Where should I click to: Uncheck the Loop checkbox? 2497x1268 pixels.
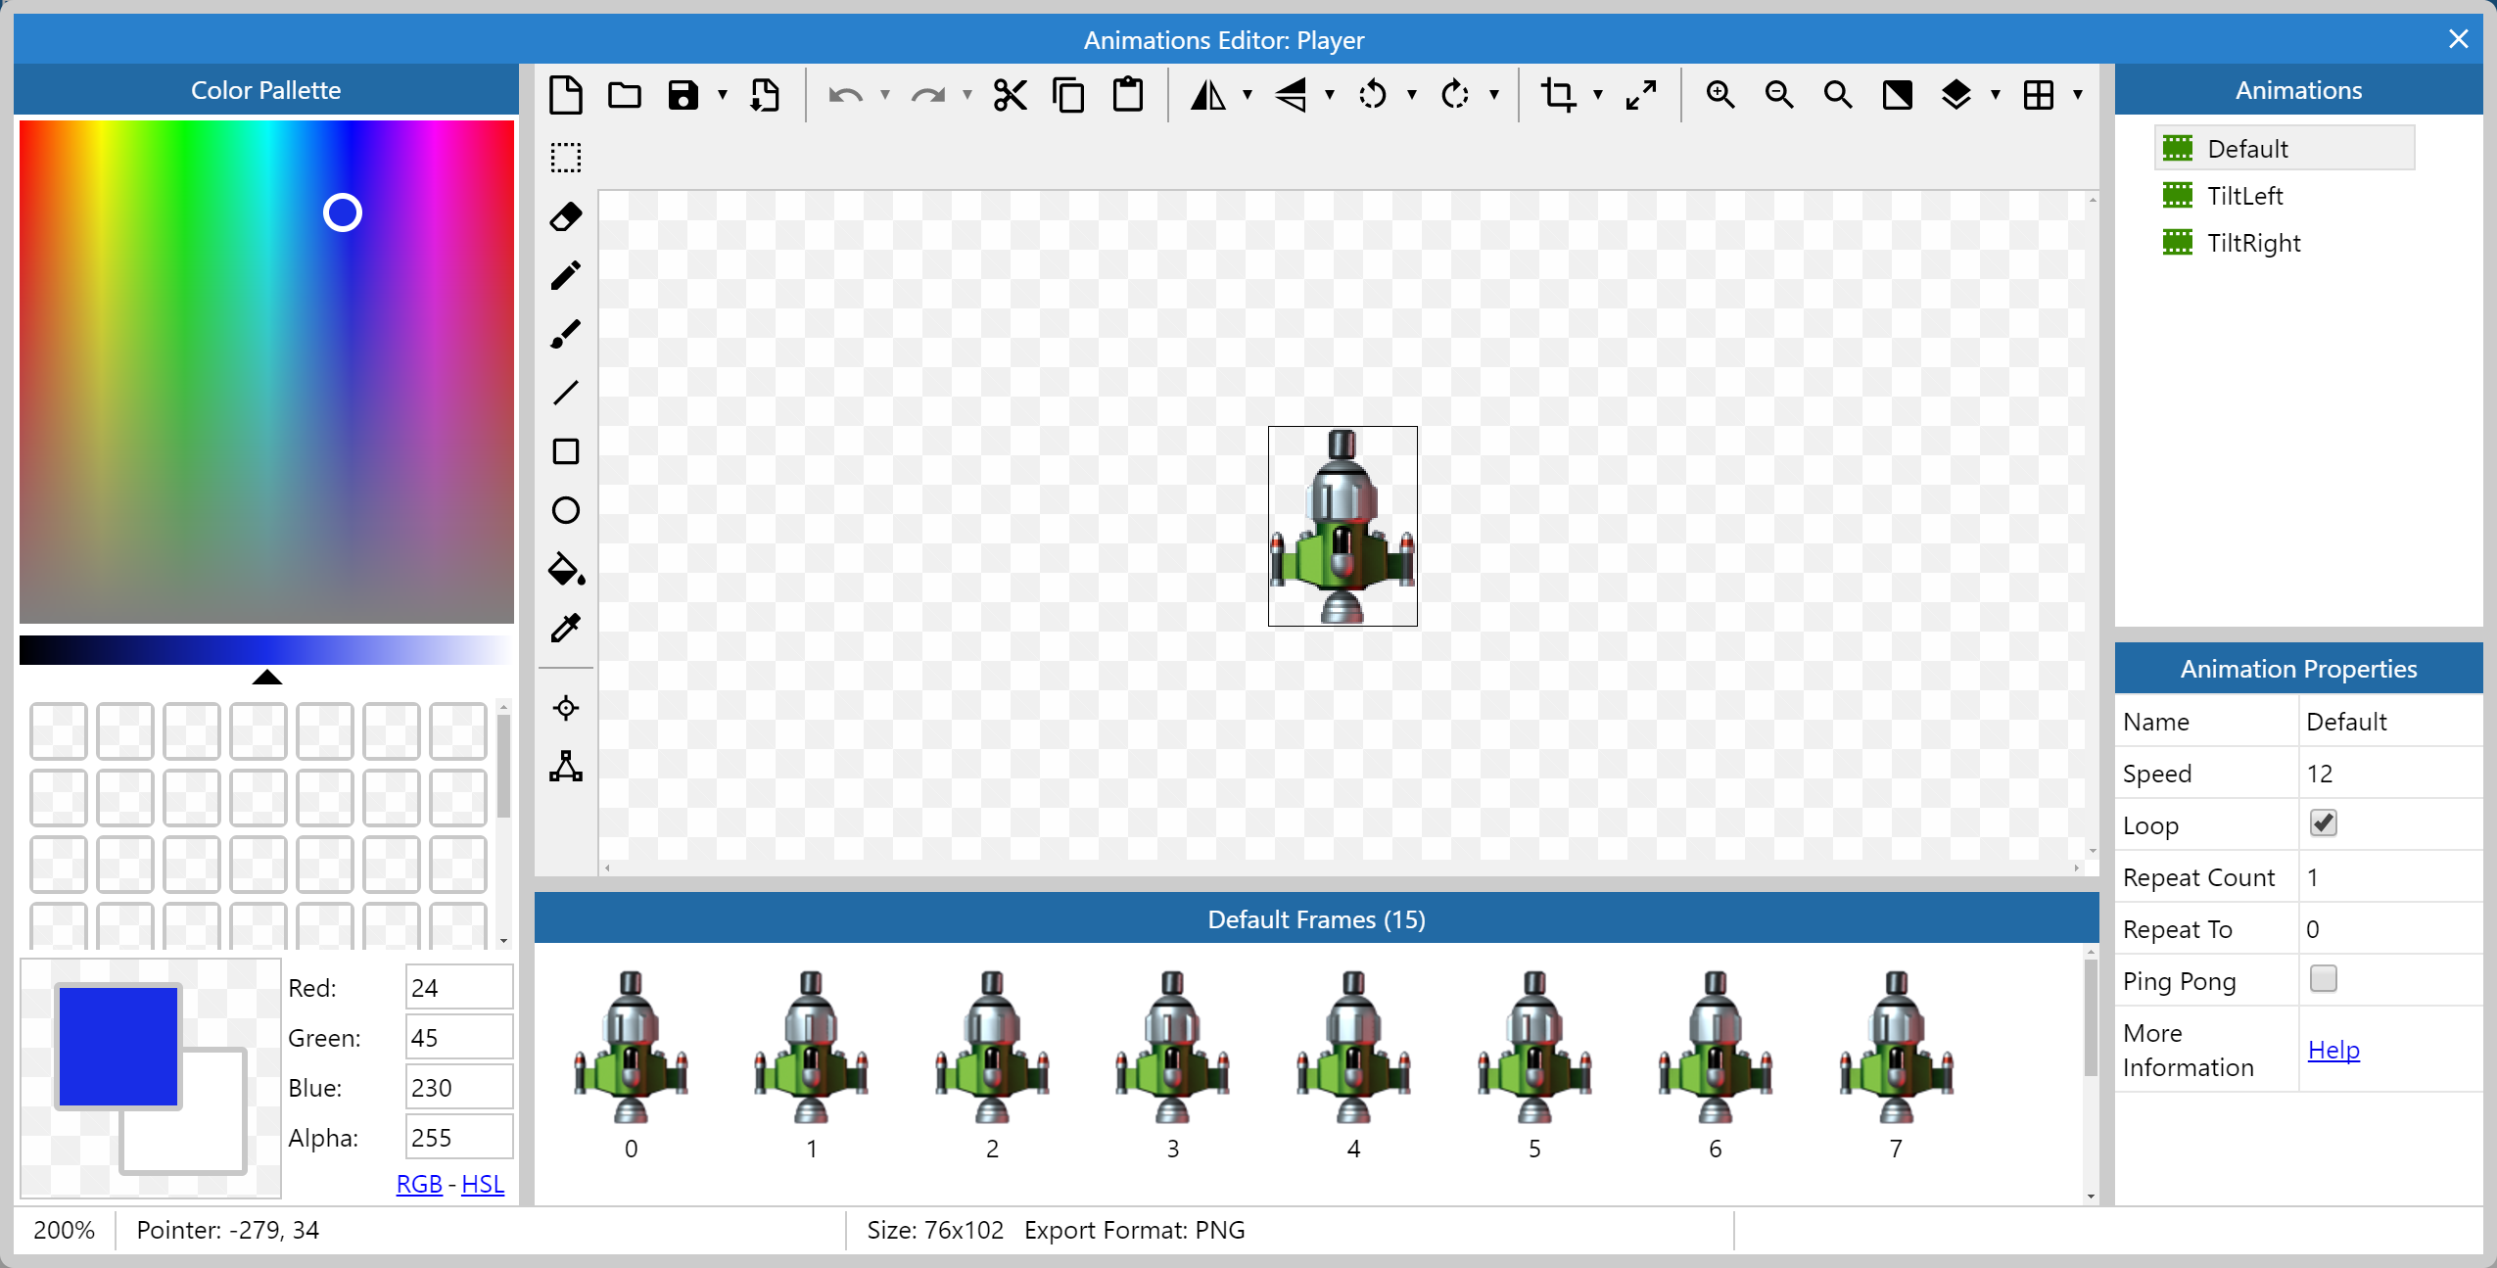click(x=2323, y=823)
